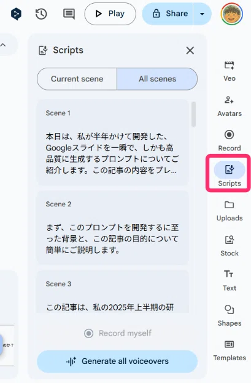The height and width of the screenshot is (383, 251).
Task: Open the Templates panel
Action: 230,351
